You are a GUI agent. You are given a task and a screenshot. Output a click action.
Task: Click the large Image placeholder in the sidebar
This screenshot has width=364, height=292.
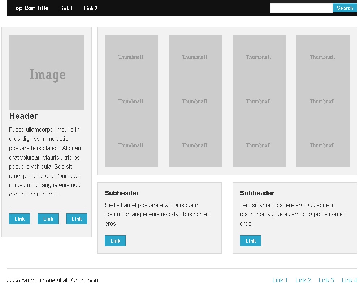47,72
